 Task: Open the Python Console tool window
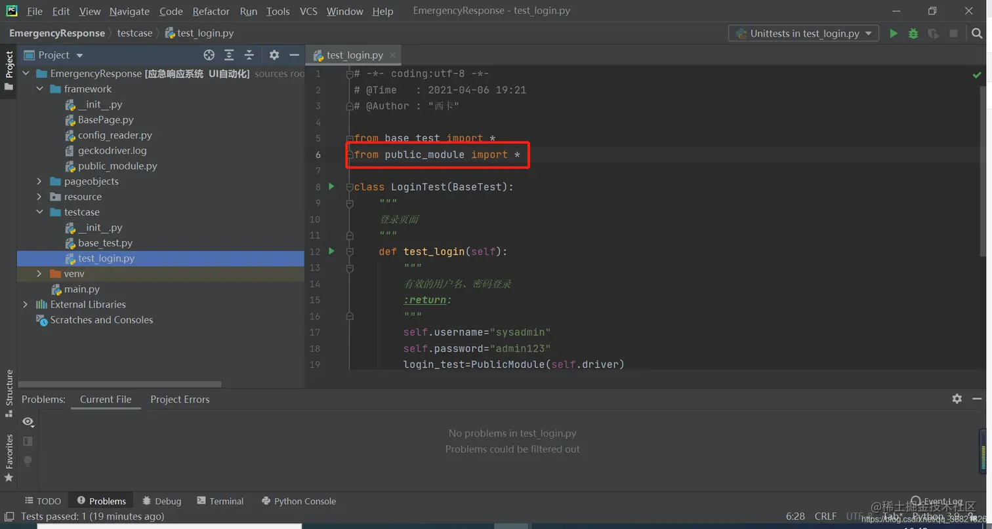[x=299, y=501]
